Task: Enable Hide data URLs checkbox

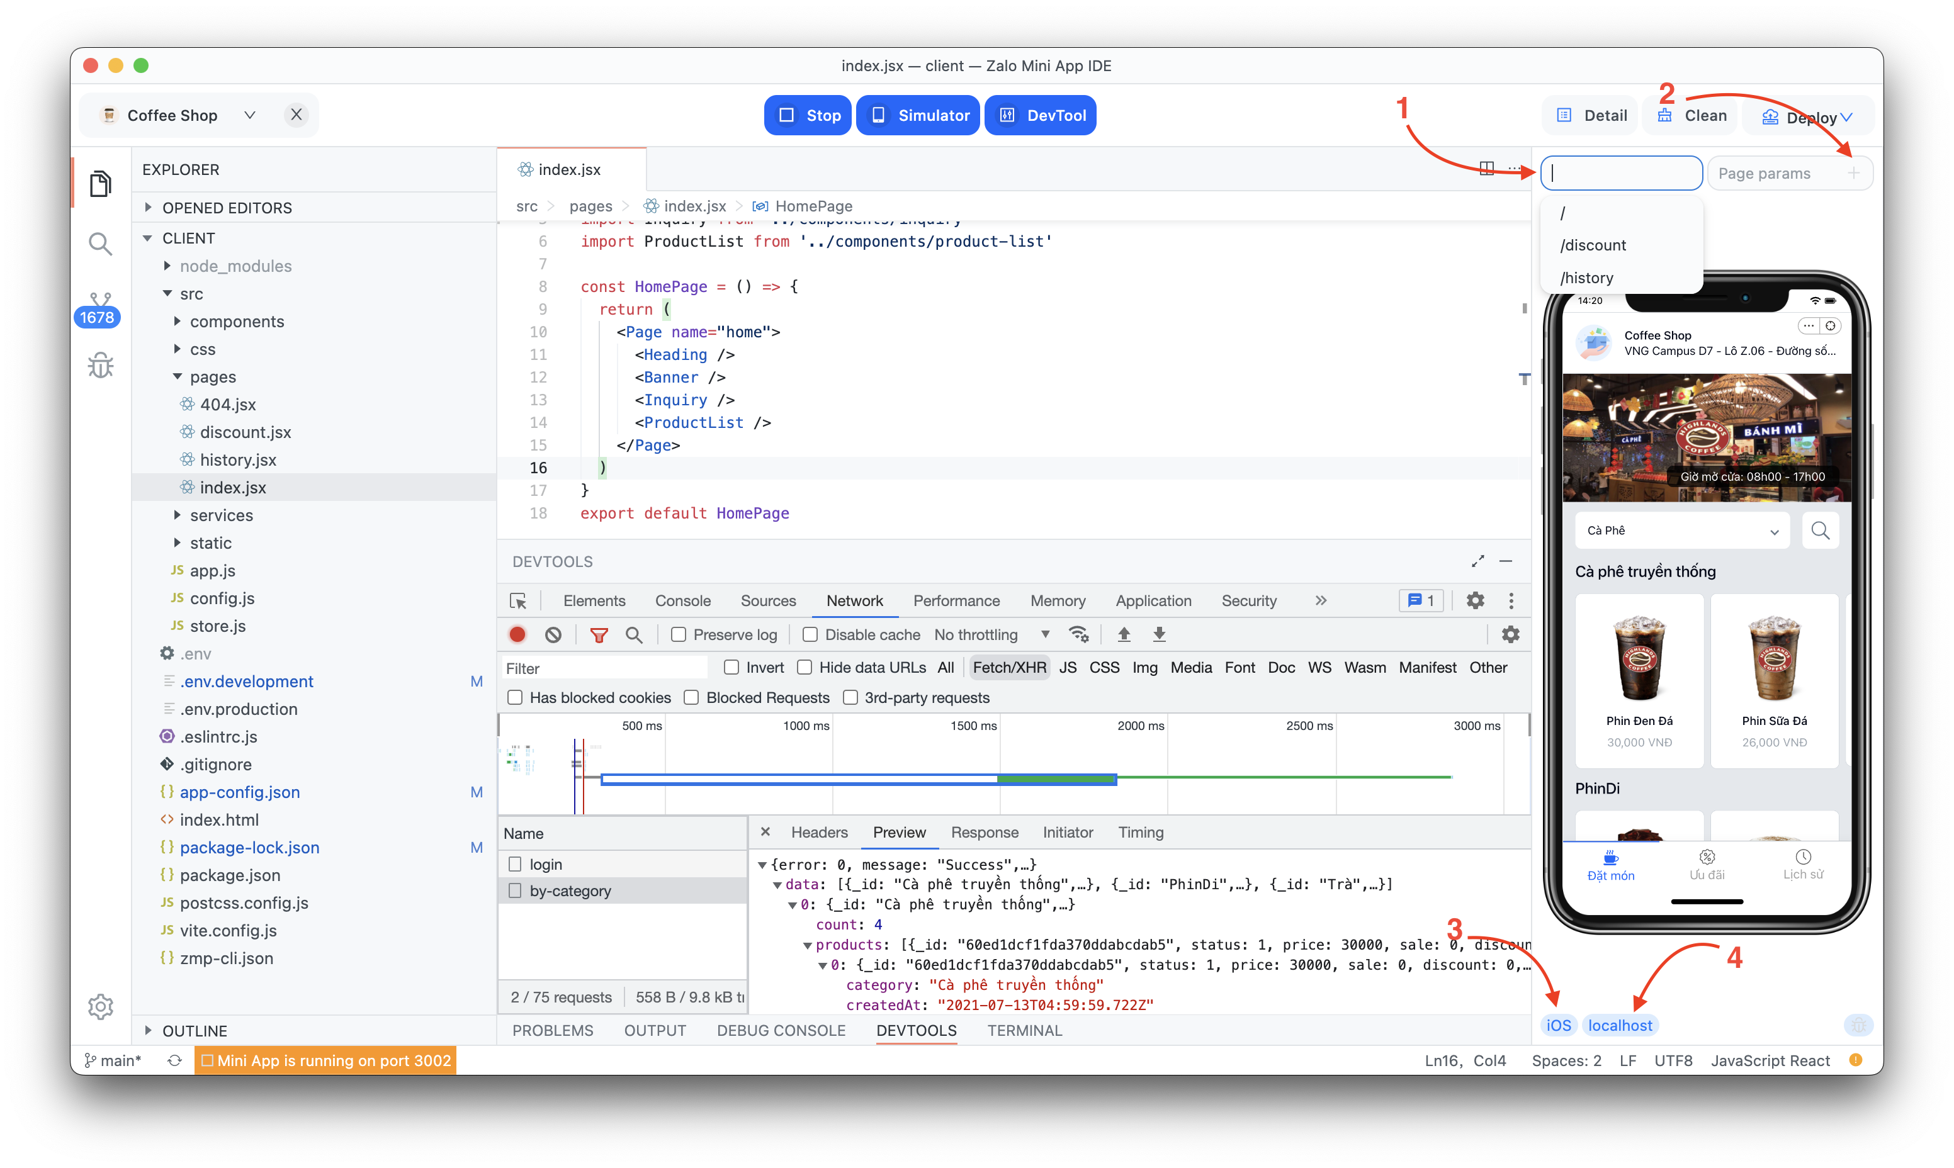Action: point(805,668)
